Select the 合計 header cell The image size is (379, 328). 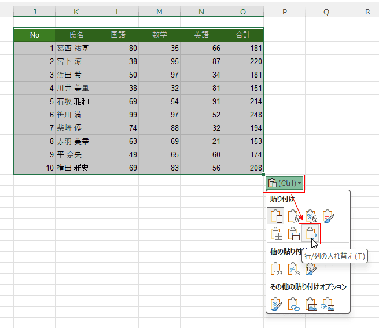(x=242, y=35)
